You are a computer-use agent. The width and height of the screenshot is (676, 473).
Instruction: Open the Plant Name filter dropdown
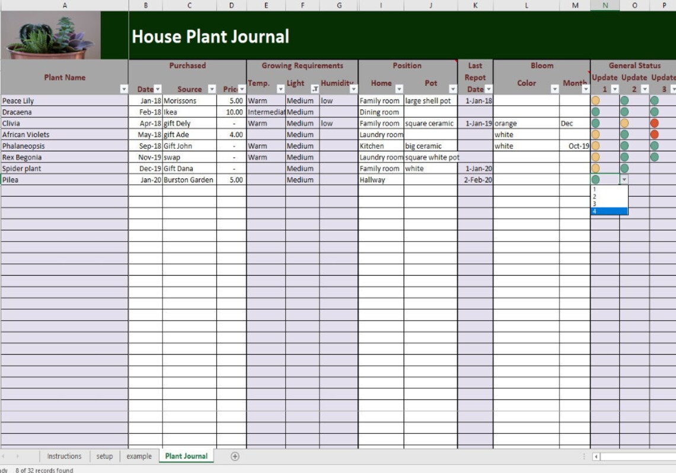click(x=123, y=89)
